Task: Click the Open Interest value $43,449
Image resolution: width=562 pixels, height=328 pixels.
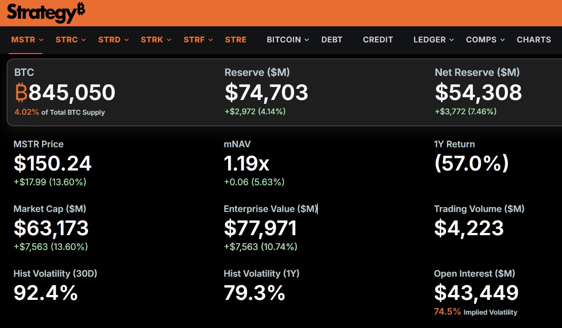Action: click(x=476, y=293)
